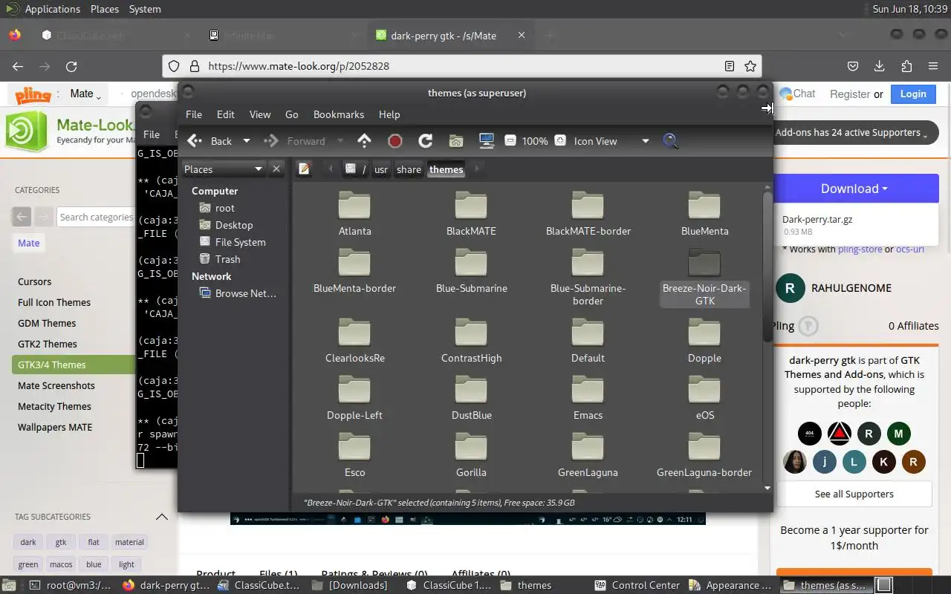This screenshot has height=594, width=951.
Task: Click See all Supporters button
Action: point(854,494)
